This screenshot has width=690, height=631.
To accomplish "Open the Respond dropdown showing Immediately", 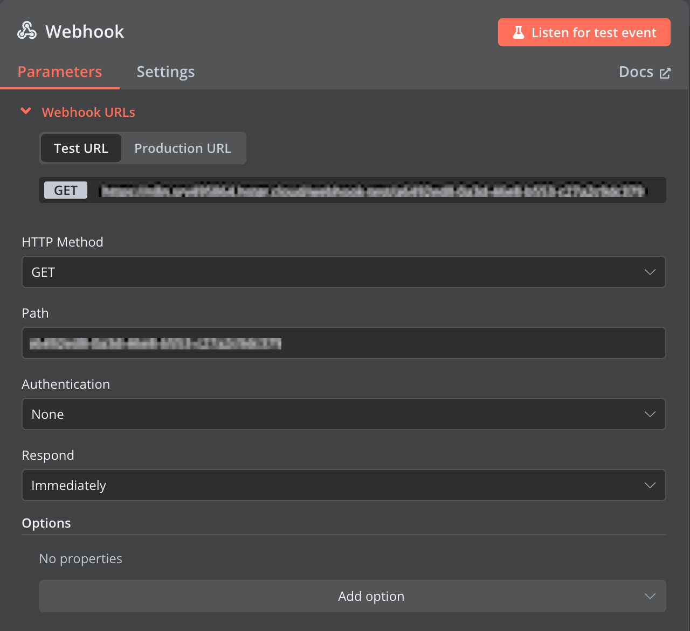I will (x=343, y=485).
